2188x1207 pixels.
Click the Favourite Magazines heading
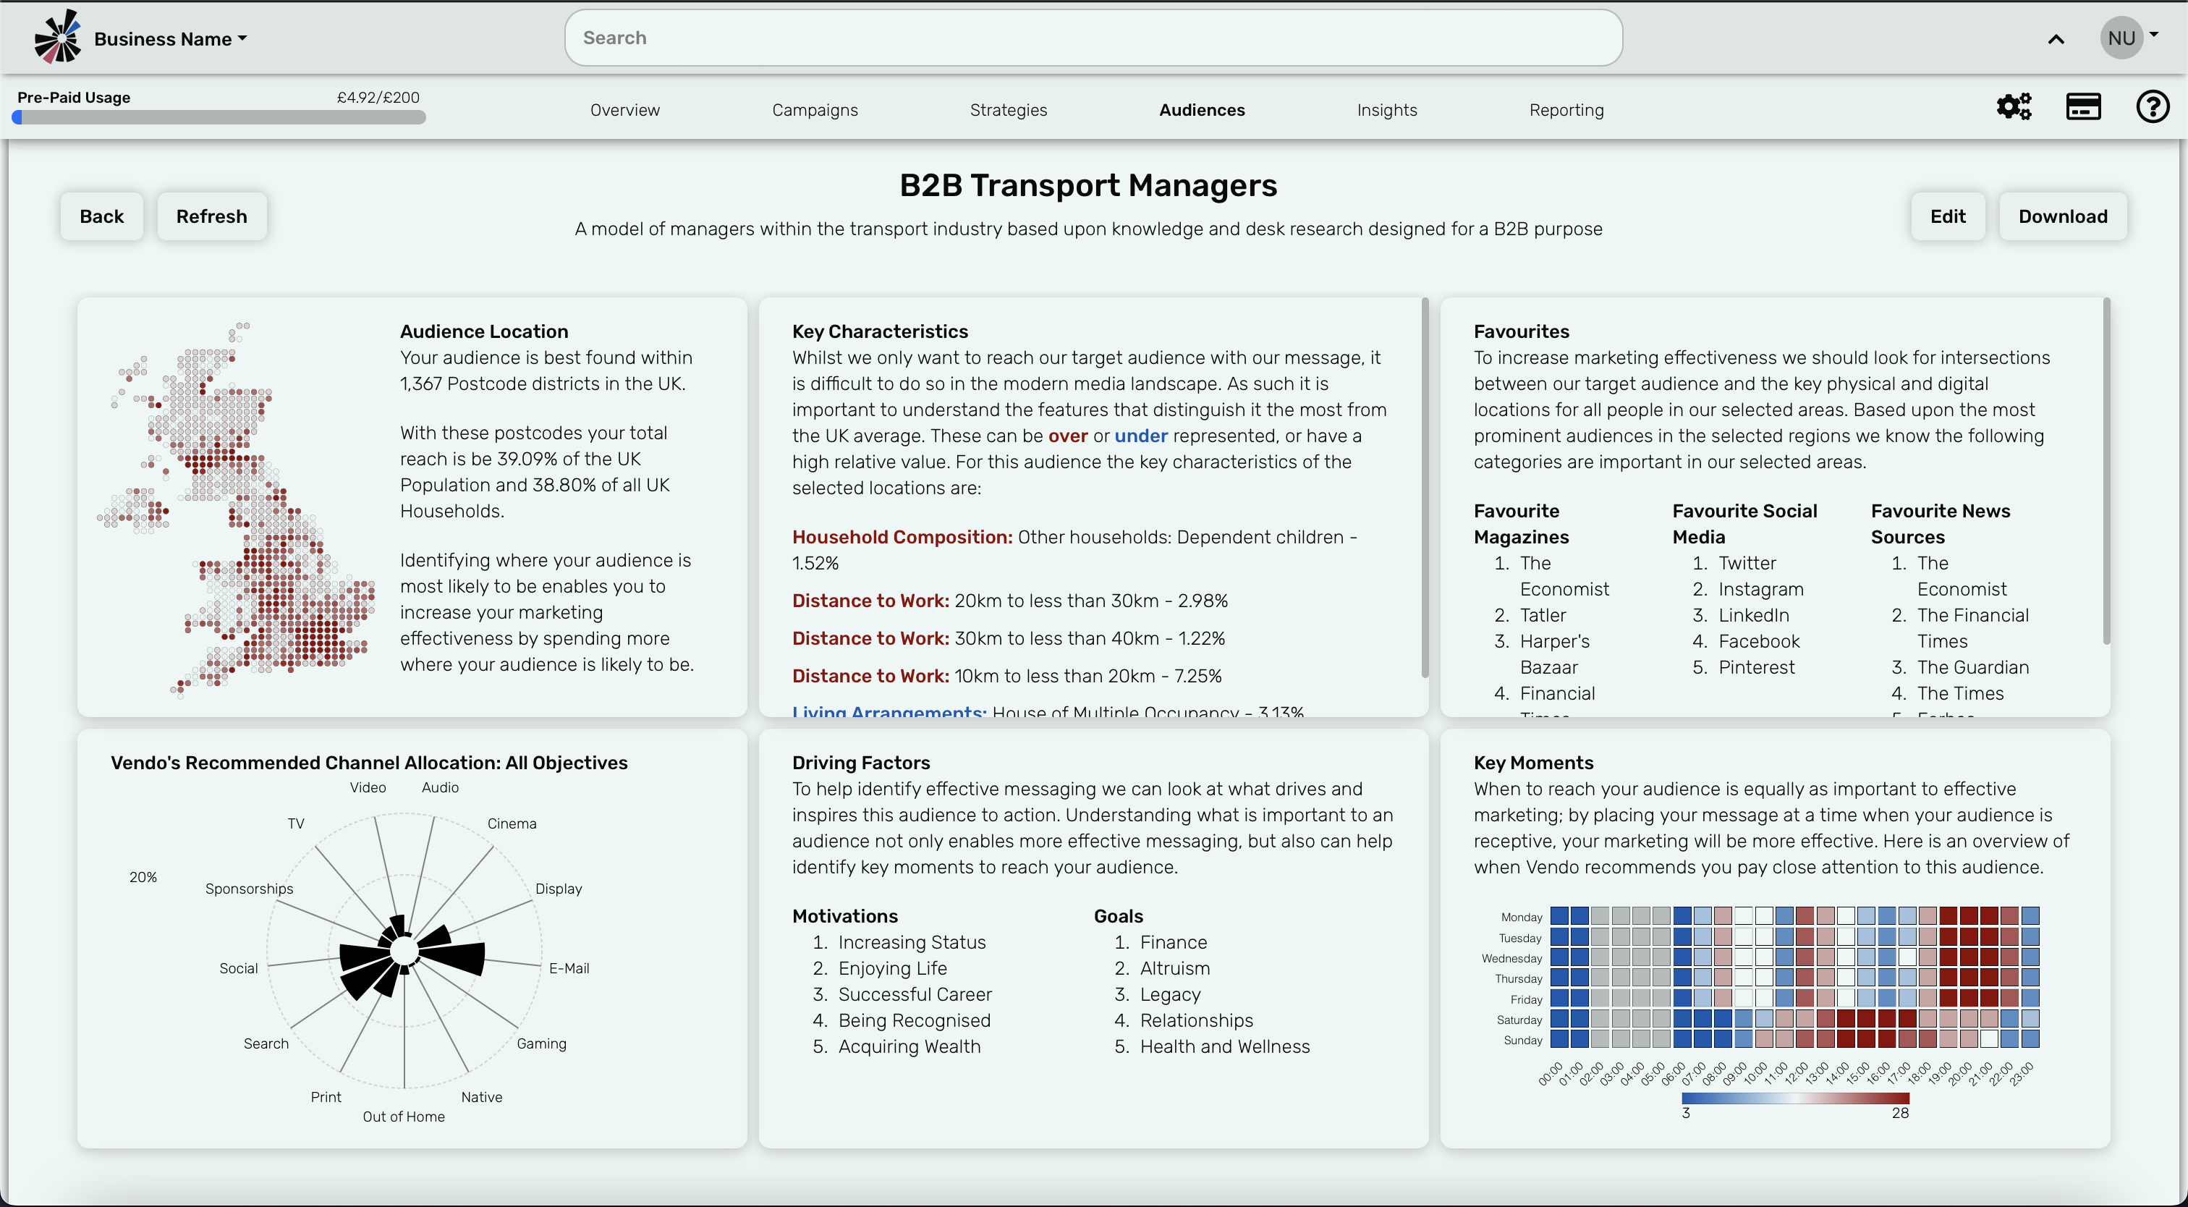pos(1521,523)
